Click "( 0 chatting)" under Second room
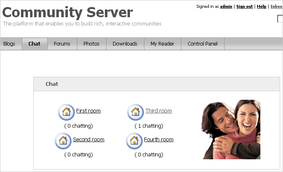The width and height of the screenshot is (283, 172). click(x=79, y=155)
